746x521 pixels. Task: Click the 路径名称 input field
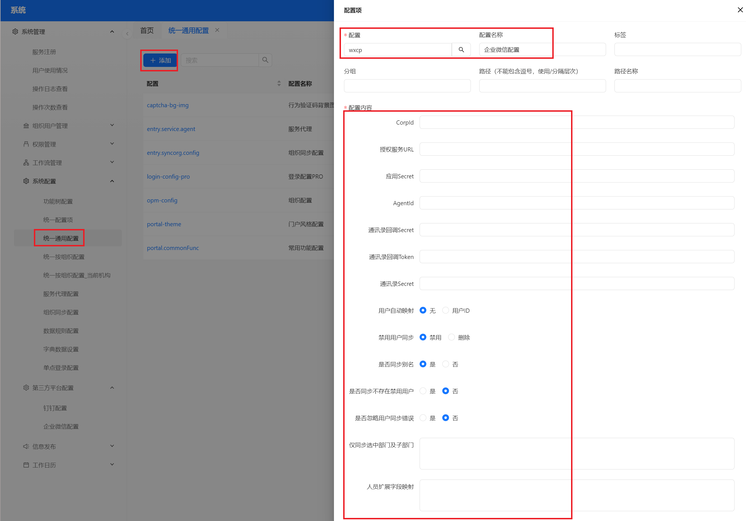pos(677,86)
